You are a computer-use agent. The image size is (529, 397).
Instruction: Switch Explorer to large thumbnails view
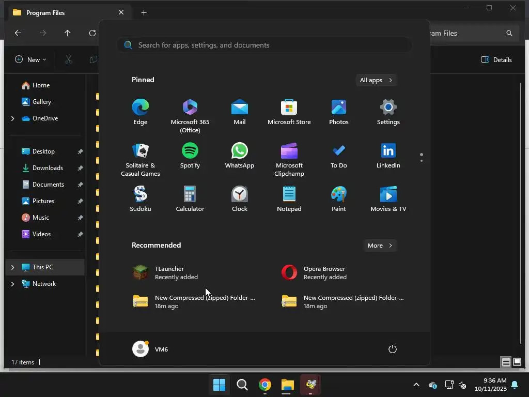pos(517,362)
